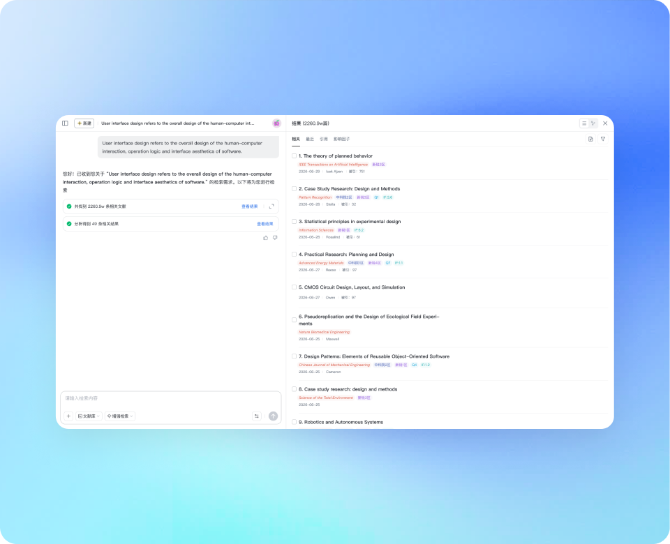670x544 pixels.
Task: Send the query with the arrow button
Action: pos(273,416)
